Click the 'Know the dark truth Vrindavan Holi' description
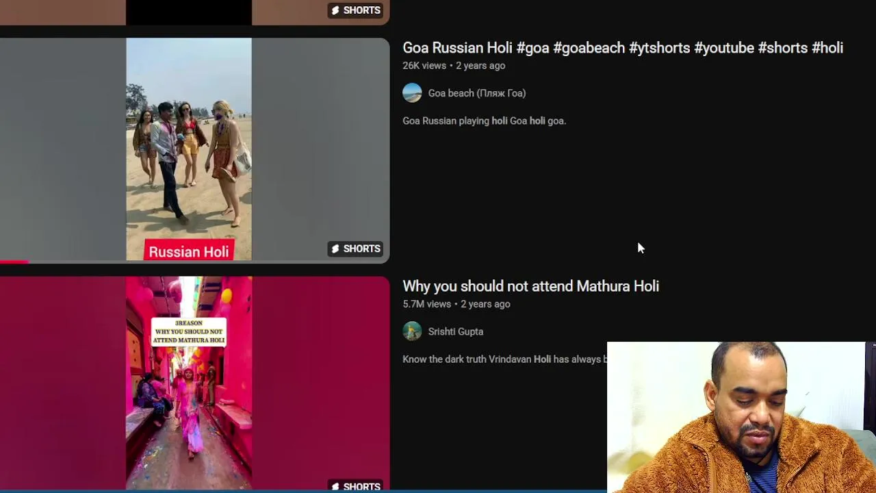The image size is (876, 493). point(504,359)
